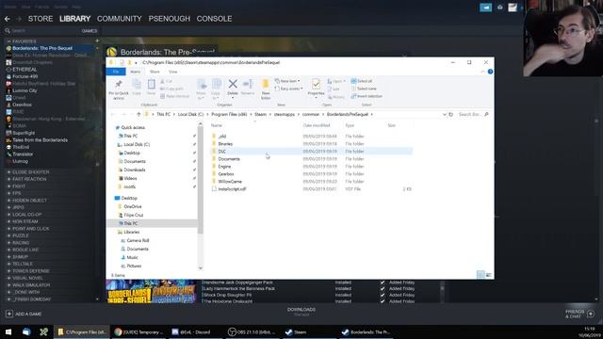
Task: Click Steam breadcrumb in address bar
Action: pos(260,114)
